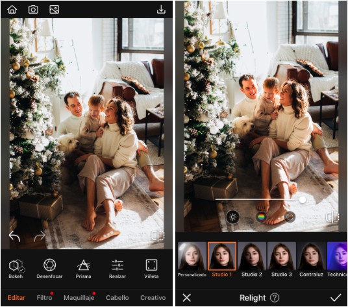Open the Desenfocar blur tool
The height and width of the screenshot is (307, 348).
coord(49,269)
